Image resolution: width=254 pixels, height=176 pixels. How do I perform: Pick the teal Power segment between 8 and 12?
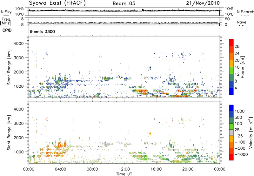point(231,77)
